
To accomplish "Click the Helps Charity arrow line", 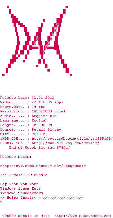I will point(42,198).
